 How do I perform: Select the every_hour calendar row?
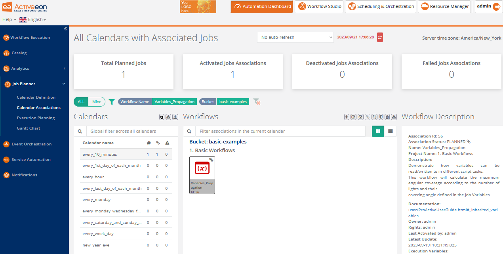[126, 177]
